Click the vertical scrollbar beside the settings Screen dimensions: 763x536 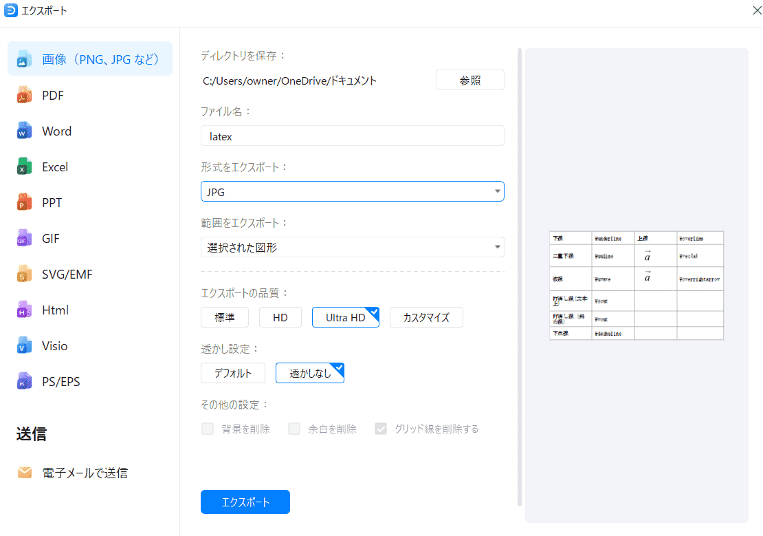520,275
